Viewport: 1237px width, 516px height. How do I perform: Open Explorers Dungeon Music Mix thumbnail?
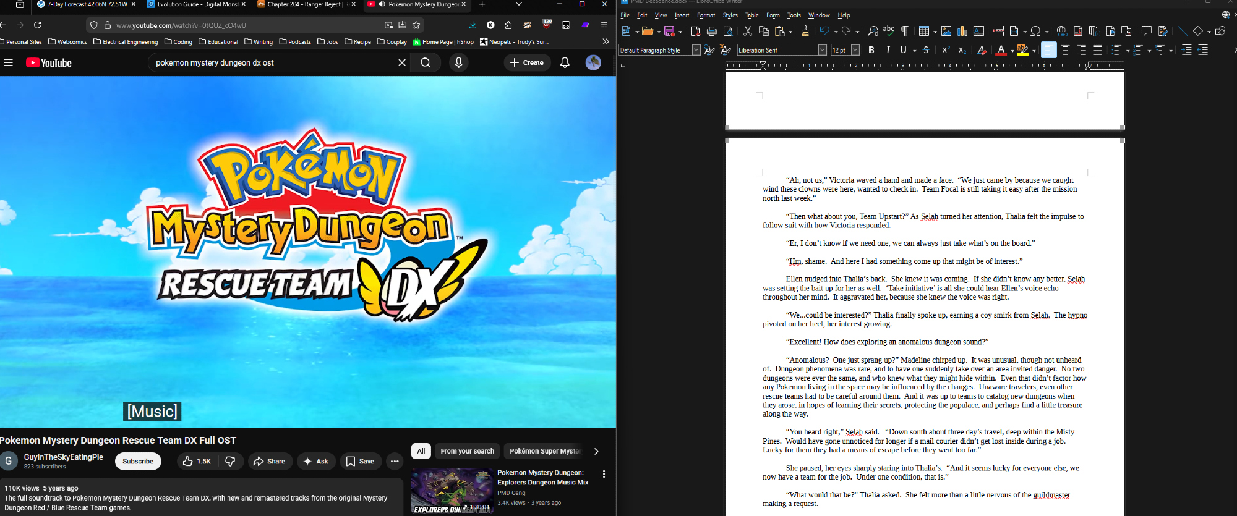pyautogui.click(x=452, y=491)
